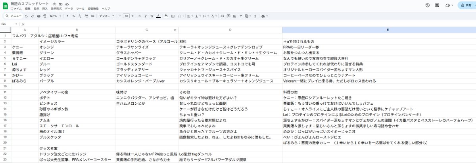Click the redo arrow in the toolbar

32,16
